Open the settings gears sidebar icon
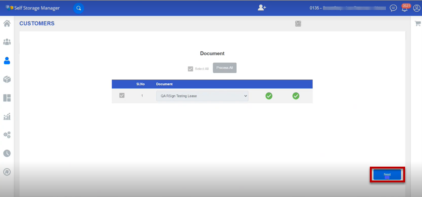The image size is (422, 197). point(7,135)
